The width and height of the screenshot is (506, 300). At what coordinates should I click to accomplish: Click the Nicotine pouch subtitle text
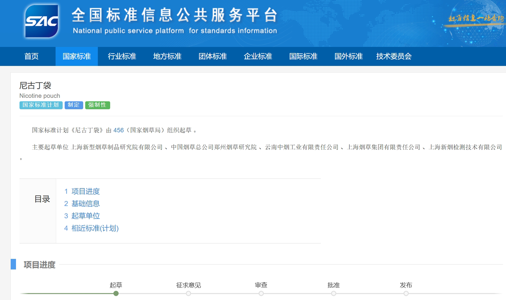(x=40, y=96)
